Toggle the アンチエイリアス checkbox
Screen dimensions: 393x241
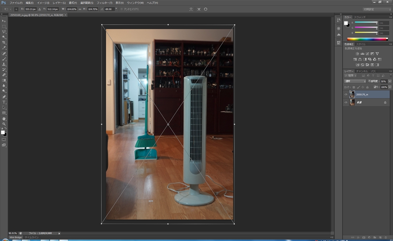click(122, 9)
